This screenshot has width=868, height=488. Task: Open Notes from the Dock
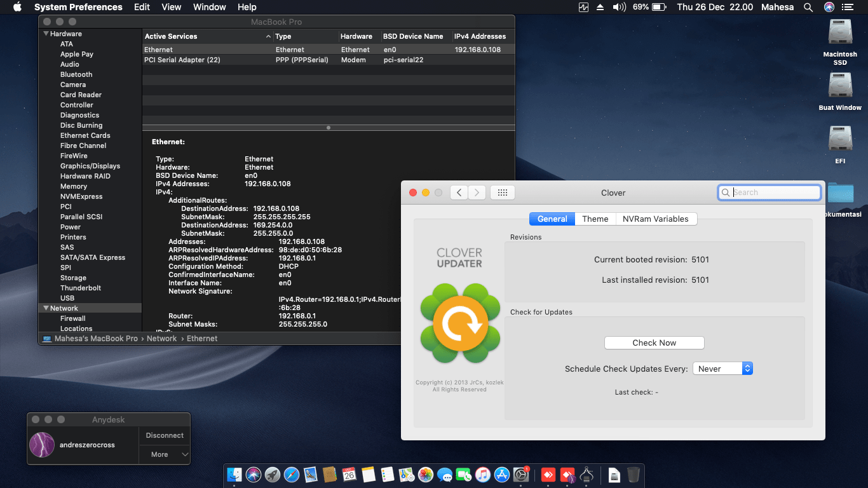click(368, 474)
